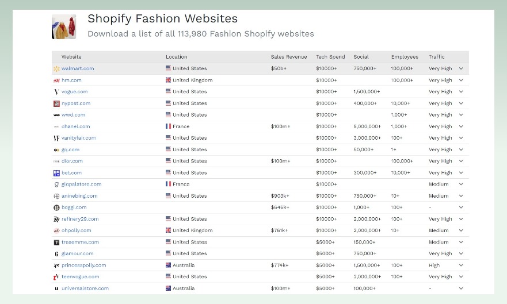The image size is (507, 304).
Task: Click the $646k+ revenue for boggi.com
Action: click(280, 207)
